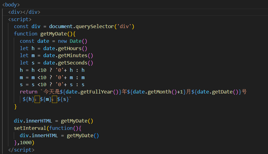Click the 'let s' variable declaration
The image size is (268, 154).
click(x=27, y=63)
